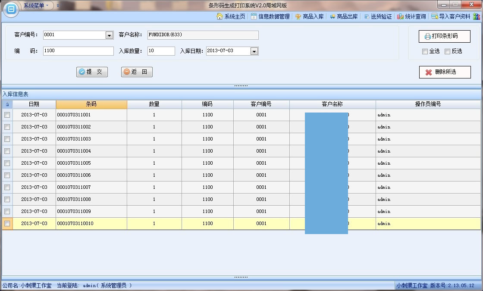Open the 商品入库 toolbar icon

(x=298, y=17)
